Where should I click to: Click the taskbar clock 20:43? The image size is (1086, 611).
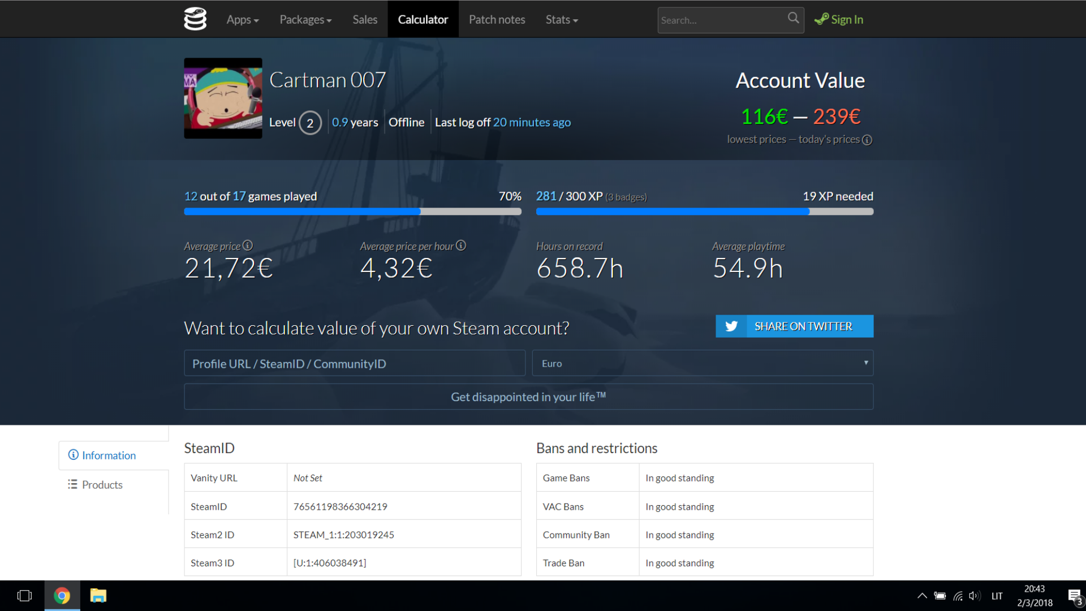point(1035,589)
